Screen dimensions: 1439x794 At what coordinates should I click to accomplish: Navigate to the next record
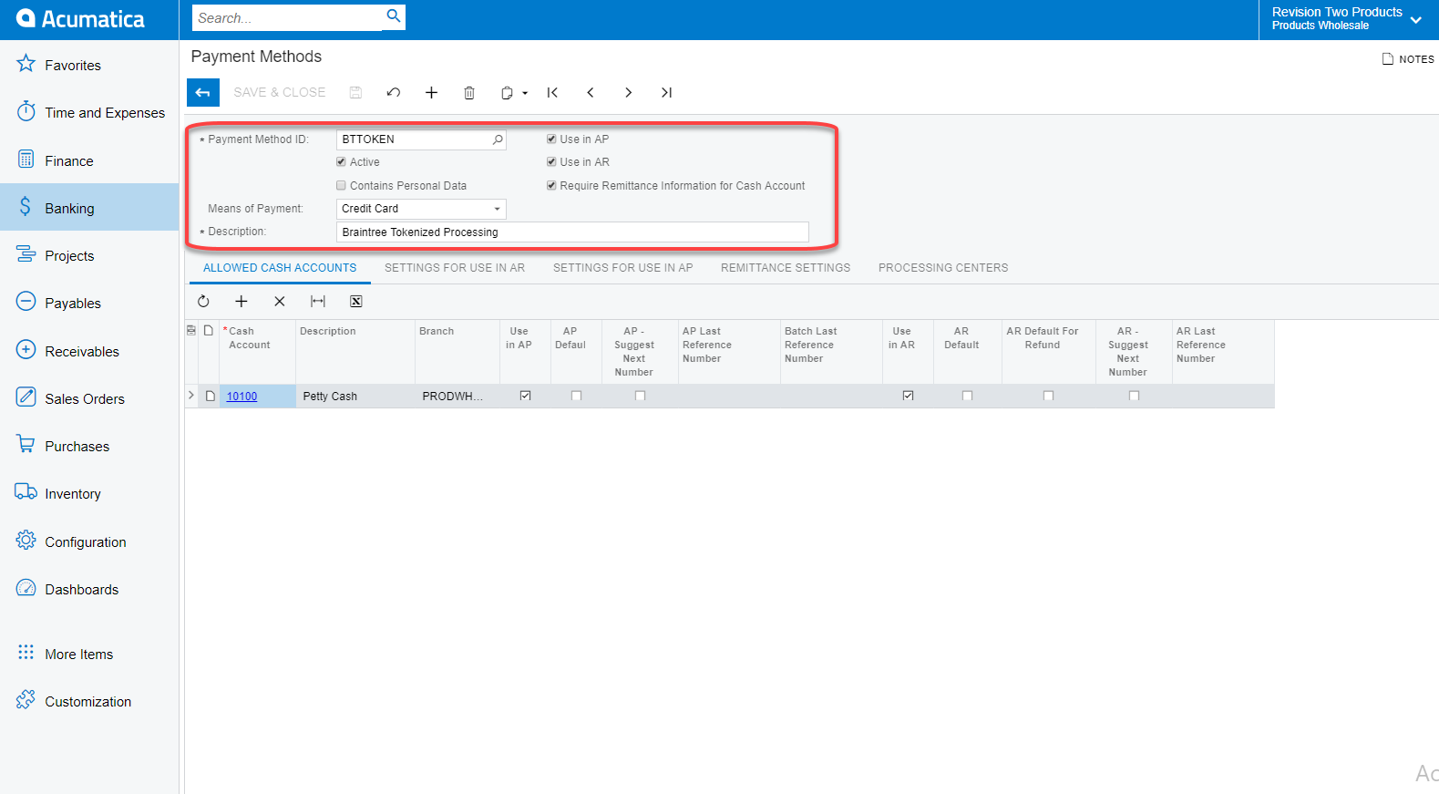pos(628,92)
